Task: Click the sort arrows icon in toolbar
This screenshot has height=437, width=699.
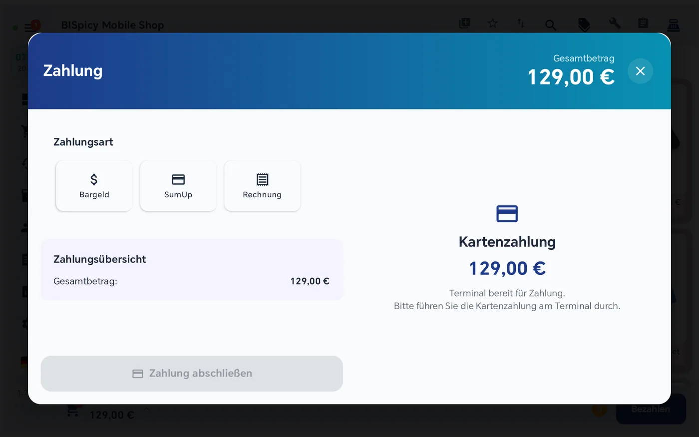Action: pyautogui.click(x=521, y=23)
